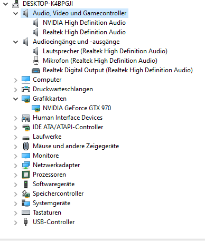
Task: Click the Audioeingänge und -ausgänge speaker icon
Action: 26,42
